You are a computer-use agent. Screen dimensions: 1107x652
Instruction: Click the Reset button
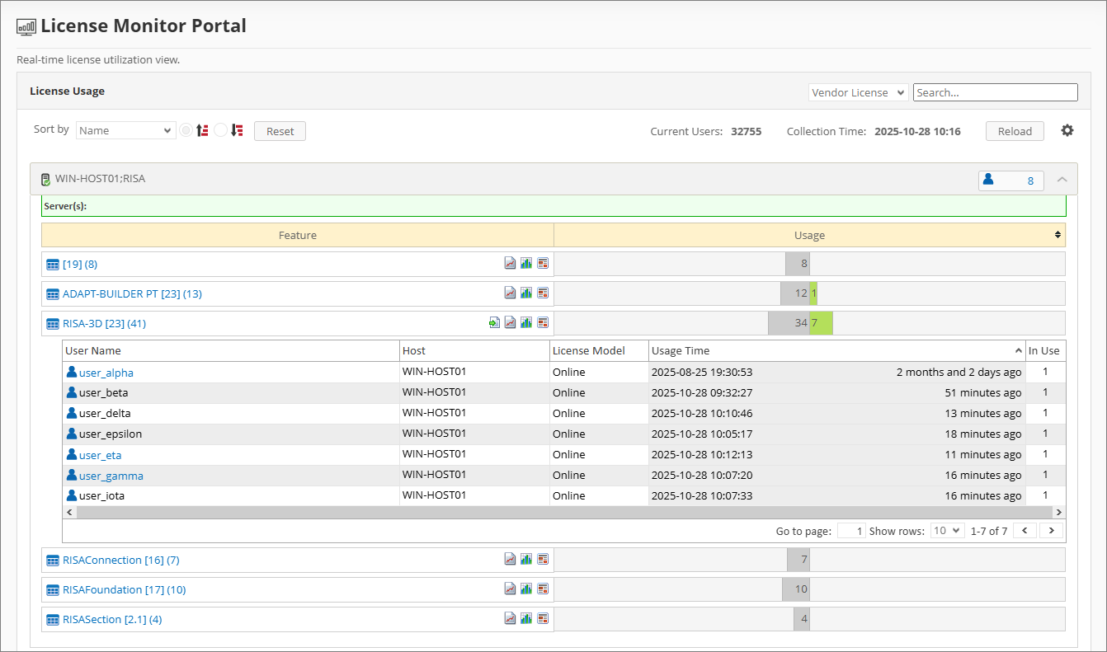(280, 130)
